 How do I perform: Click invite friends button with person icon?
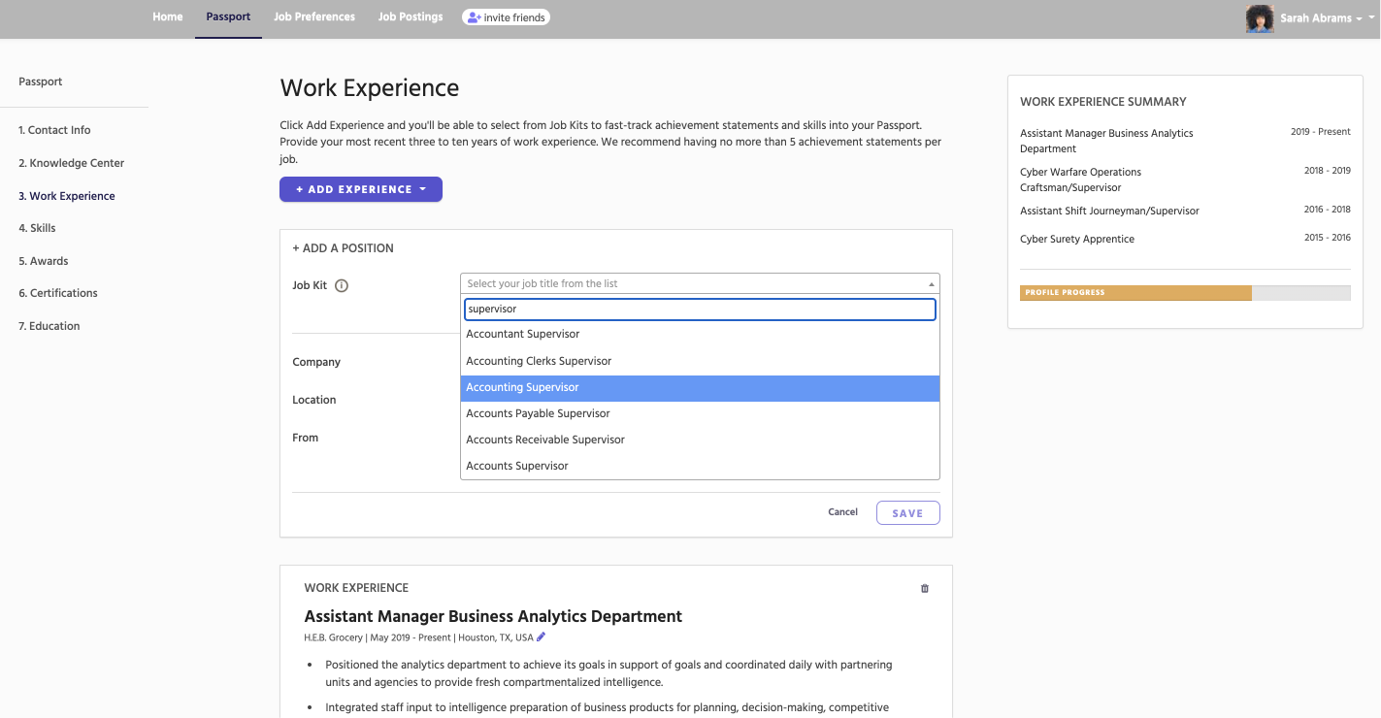coord(506,17)
